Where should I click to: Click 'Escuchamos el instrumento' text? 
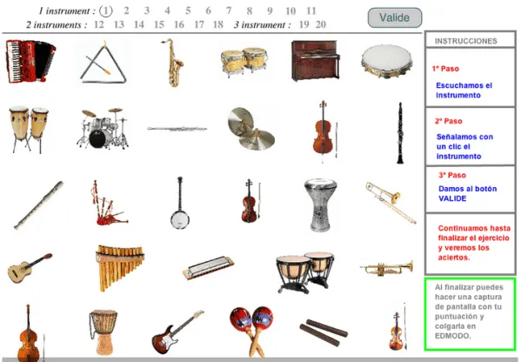(x=464, y=90)
